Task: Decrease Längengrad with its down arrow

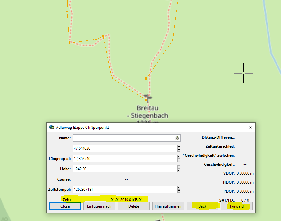Action: coord(179,160)
